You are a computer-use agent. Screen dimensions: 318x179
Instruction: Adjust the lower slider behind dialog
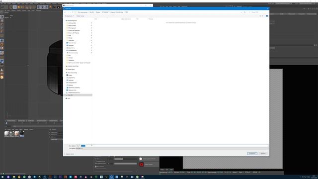click(x=126, y=164)
